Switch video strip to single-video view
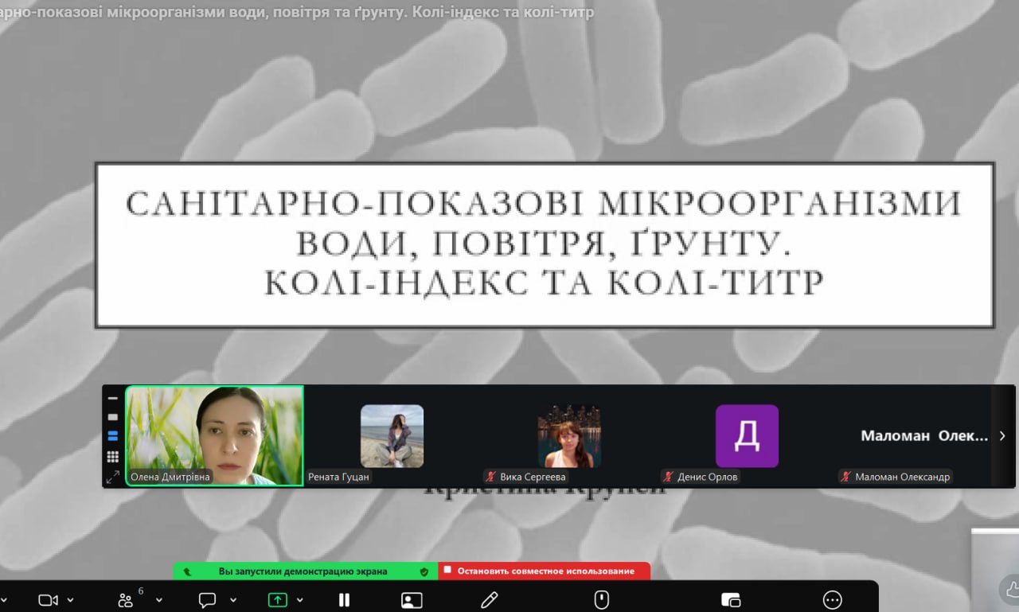The height and width of the screenshot is (612, 1019). pyautogui.click(x=113, y=417)
